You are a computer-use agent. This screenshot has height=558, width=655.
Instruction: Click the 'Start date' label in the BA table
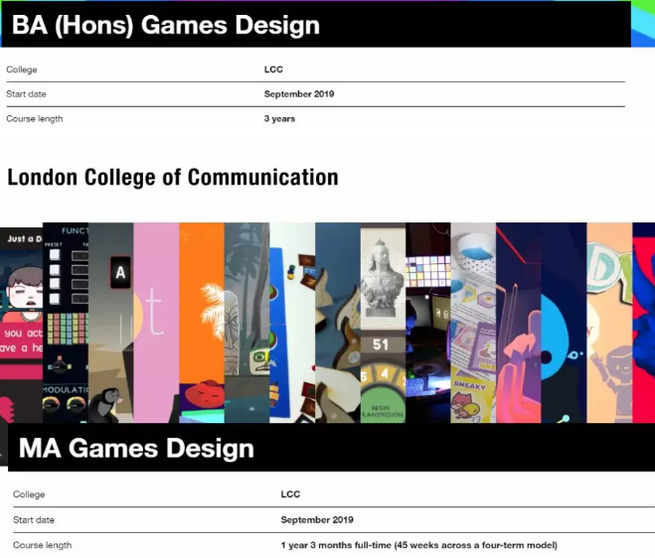(x=26, y=94)
